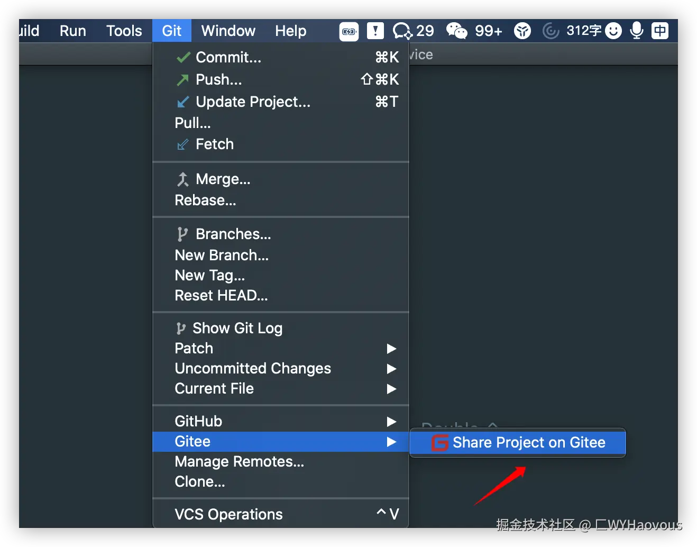
Task: Click the red Gitee logo icon
Action: click(439, 442)
